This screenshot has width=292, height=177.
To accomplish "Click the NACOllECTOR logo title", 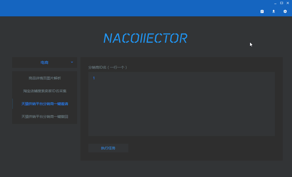I will pos(145,38).
